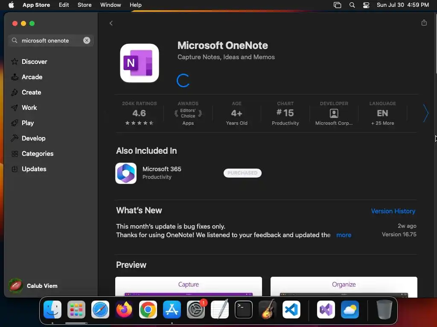Clear the search field text
Screen dimensions: 437x327
[x=87, y=40]
